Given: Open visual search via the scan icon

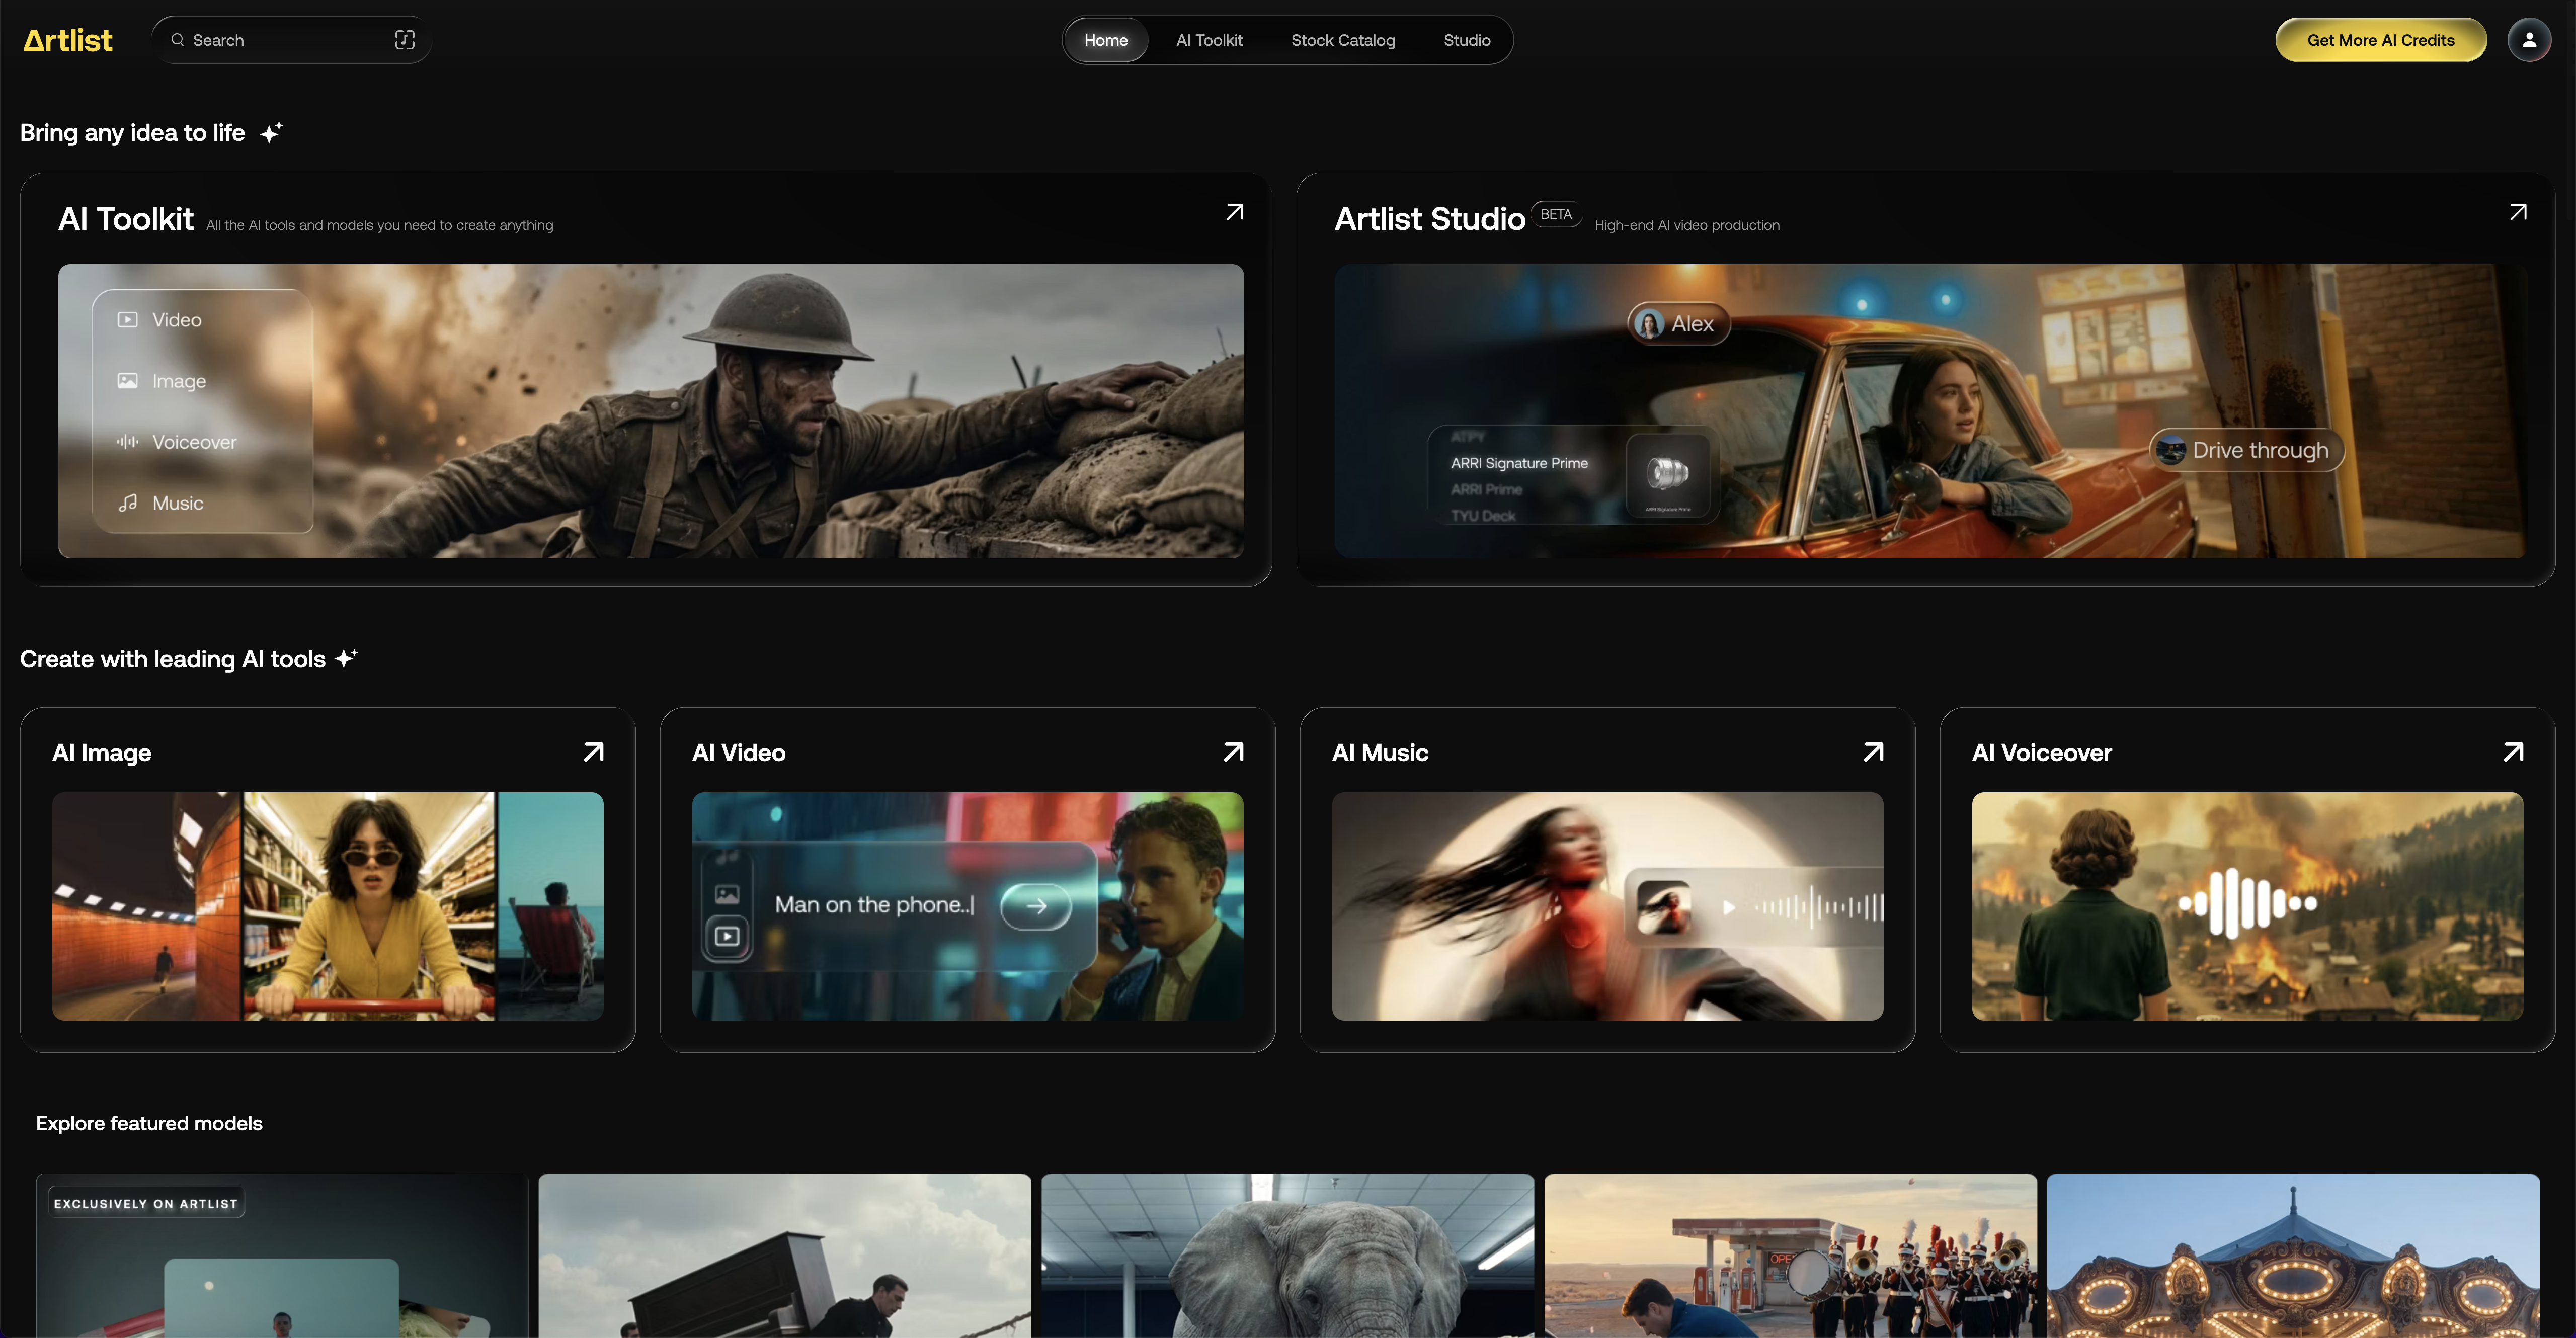Looking at the screenshot, I should click(x=405, y=40).
